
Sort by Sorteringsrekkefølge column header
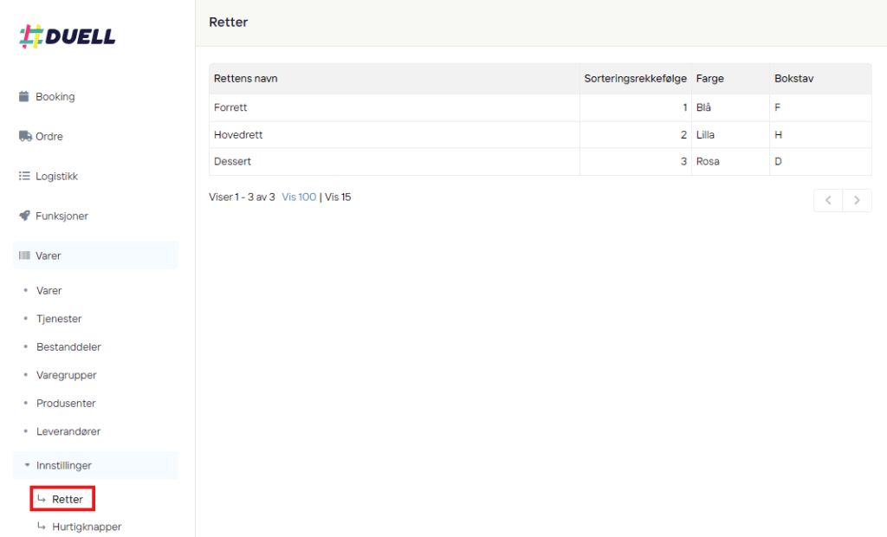click(x=635, y=79)
